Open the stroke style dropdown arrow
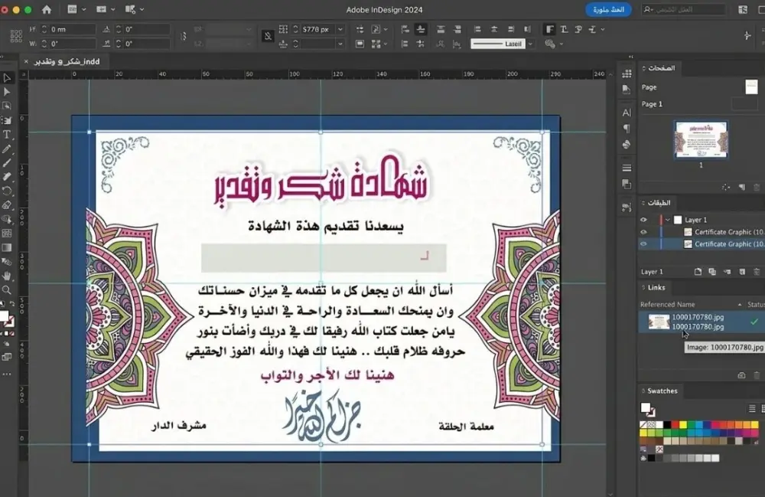Image resolution: width=765 pixels, height=497 pixels. (530, 44)
